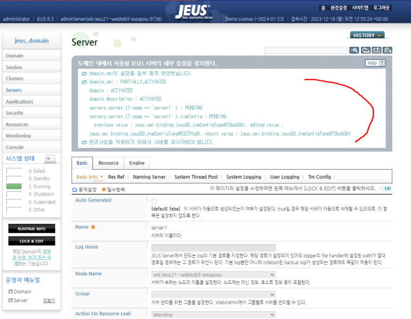The width and height of the screenshot is (411, 319).
Task: Click sync icon beside server restart message
Action: point(84,142)
